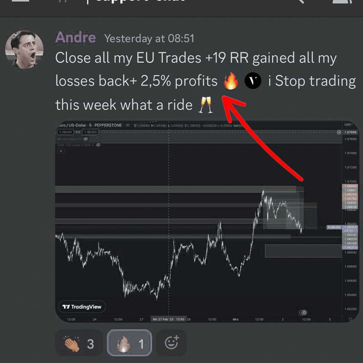Toggle BB indicator visibility eye
The height and width of the screenshot is (363, 363).
tap(86, 139)
